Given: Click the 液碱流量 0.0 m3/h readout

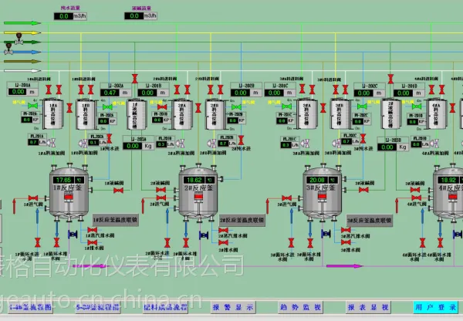Looking at the screenshot, I should pyautogui.click(x=140, y=16).
